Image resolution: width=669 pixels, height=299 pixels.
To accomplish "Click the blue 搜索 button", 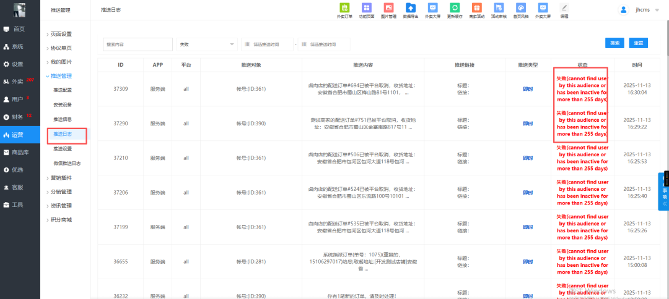I will tap(614, 43).
